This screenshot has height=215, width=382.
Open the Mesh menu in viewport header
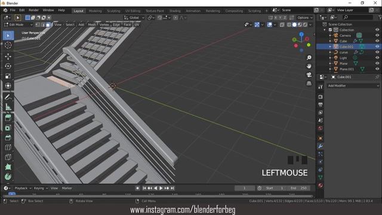pyautogui.click(x=92, y=24)
